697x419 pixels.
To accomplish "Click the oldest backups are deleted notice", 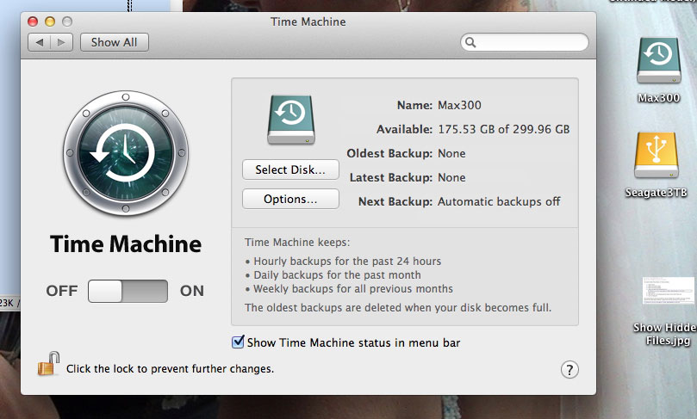I will (x=398, y=308).
